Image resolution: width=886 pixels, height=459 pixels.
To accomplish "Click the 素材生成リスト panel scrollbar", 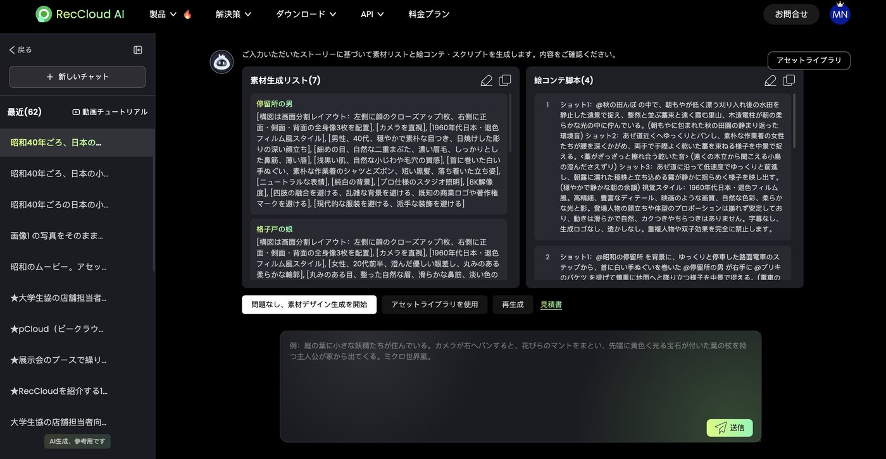I will tap(510, 123).
